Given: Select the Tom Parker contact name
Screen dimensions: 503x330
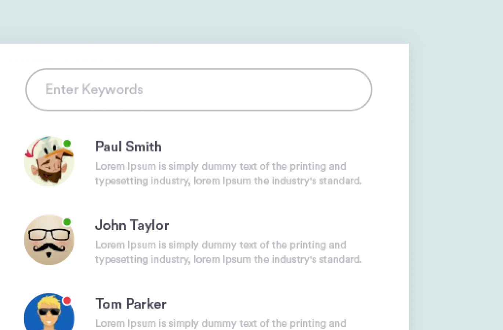Looking at the screenshot, I should tap(131, 304).
